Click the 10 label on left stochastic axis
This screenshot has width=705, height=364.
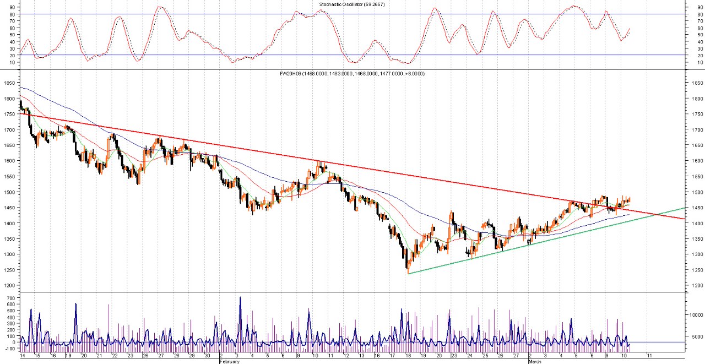(12, 62)
